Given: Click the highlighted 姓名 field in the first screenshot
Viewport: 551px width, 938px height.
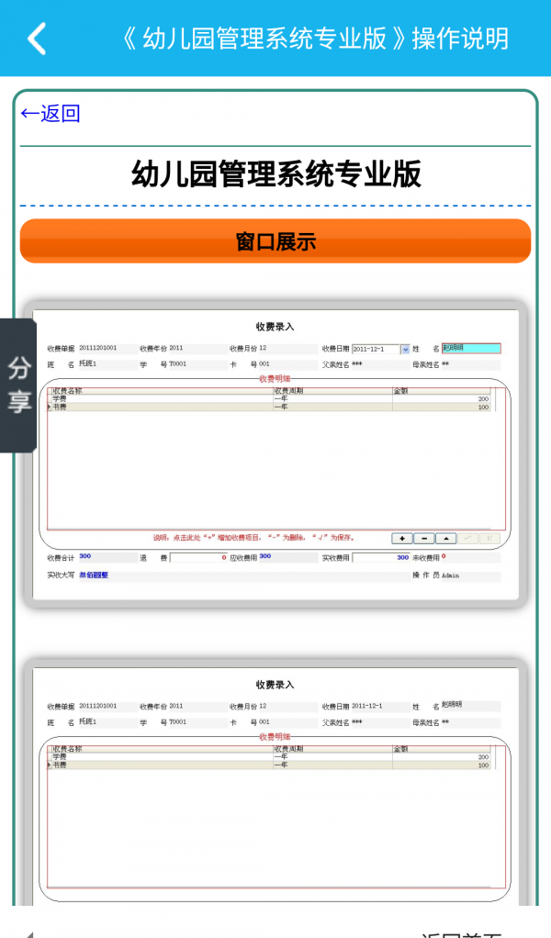Looking at the screenshot, I should pyautogui.click(x=470, y=349).
